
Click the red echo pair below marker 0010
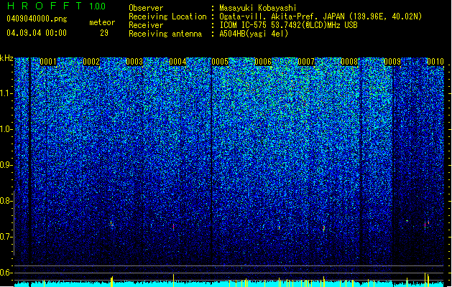coord(427,225)
